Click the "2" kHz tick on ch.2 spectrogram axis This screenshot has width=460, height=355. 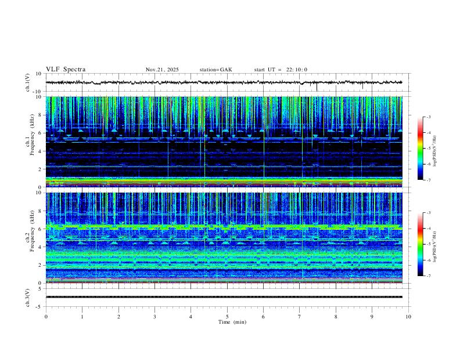tap(40, 265)
